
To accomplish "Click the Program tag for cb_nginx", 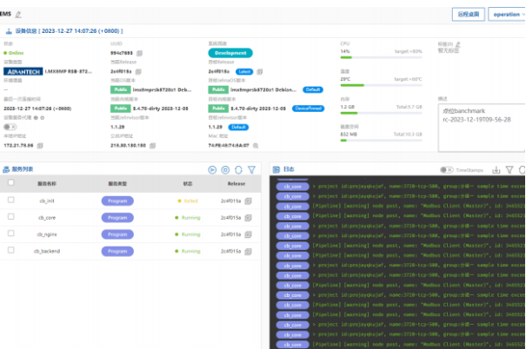I will [118, 234].
